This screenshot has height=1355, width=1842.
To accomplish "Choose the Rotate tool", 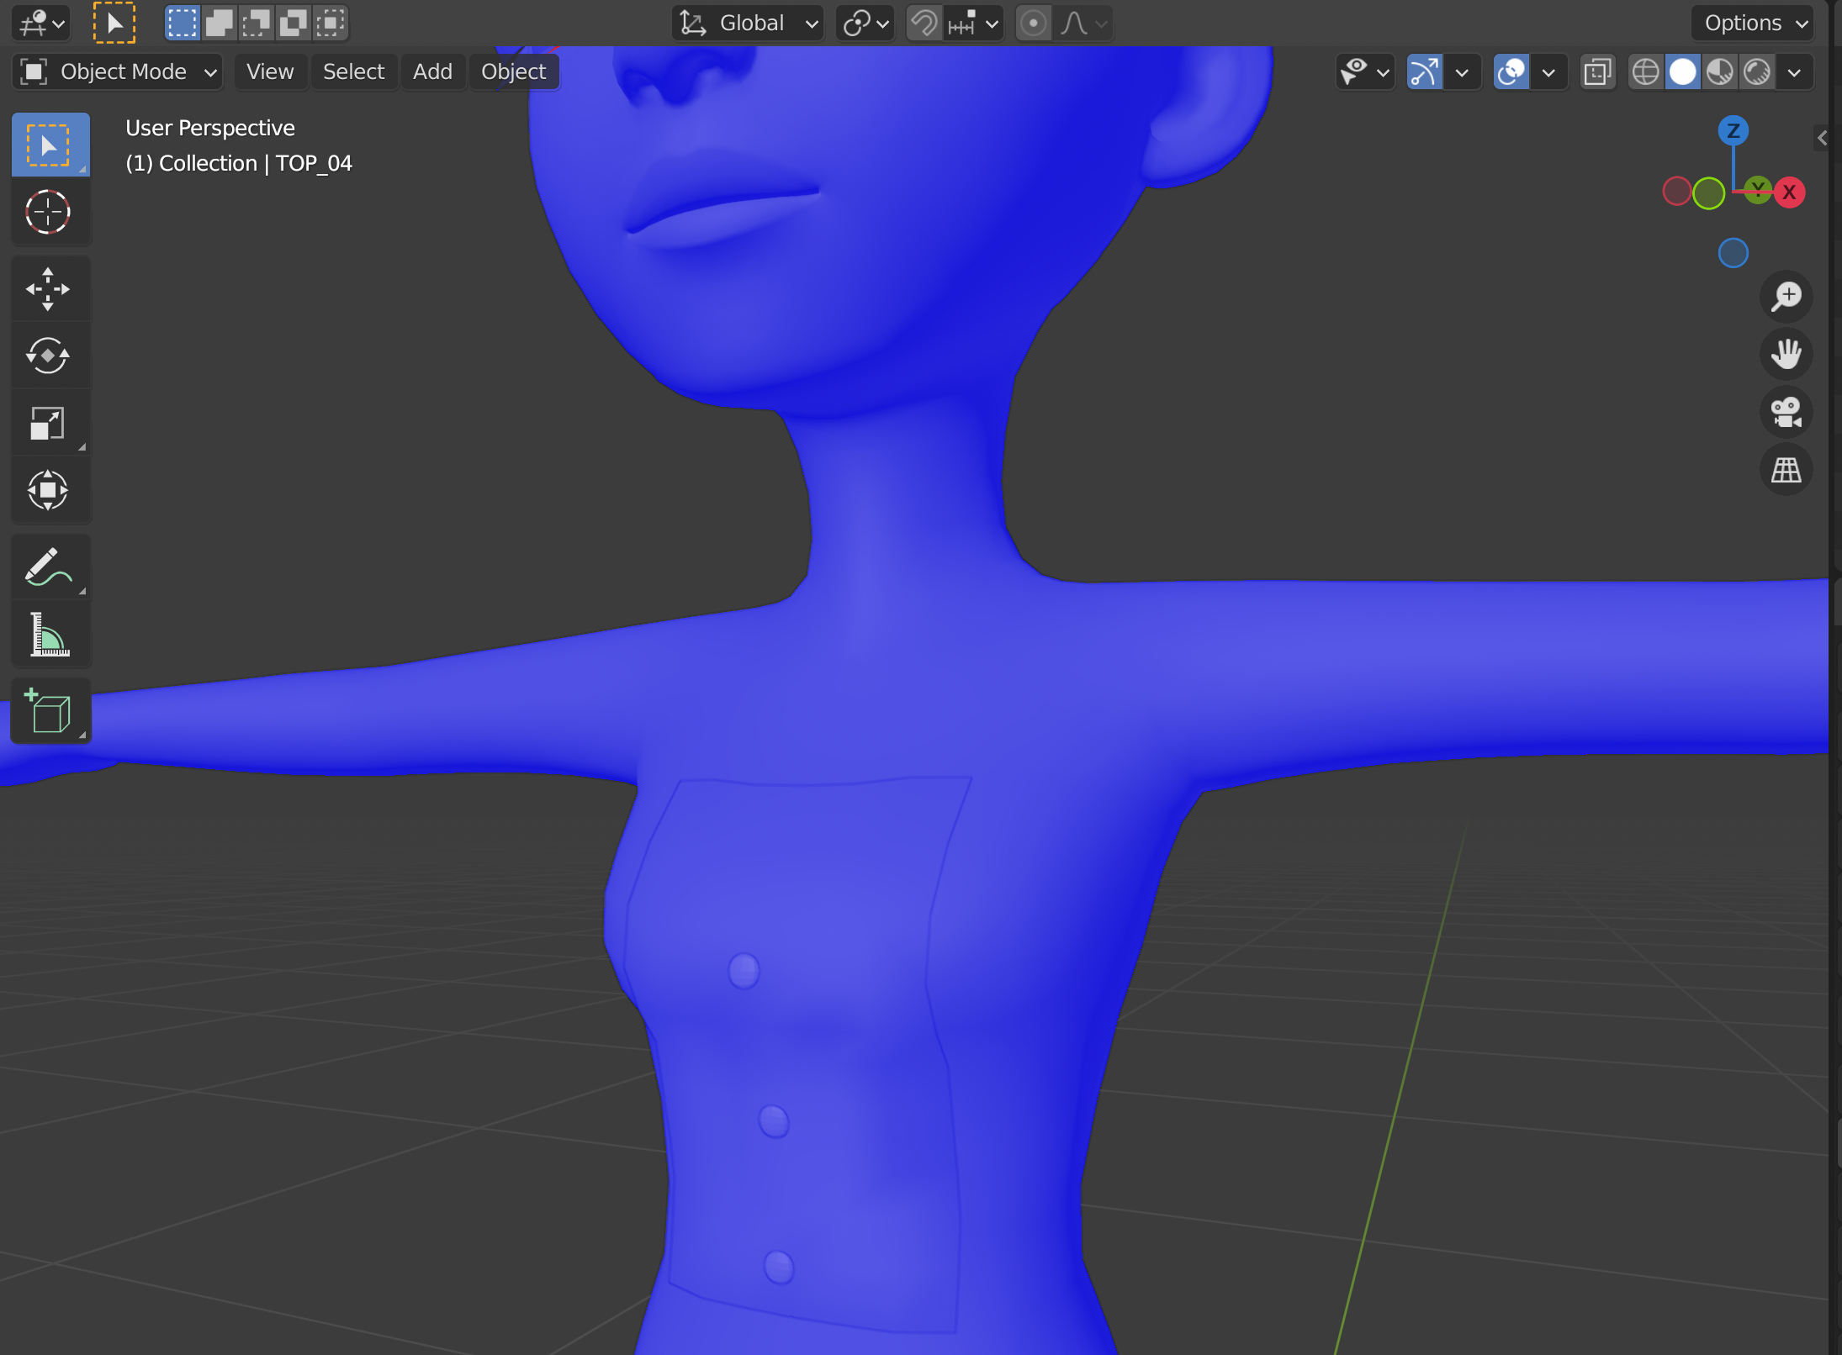I will pos(48,356).
